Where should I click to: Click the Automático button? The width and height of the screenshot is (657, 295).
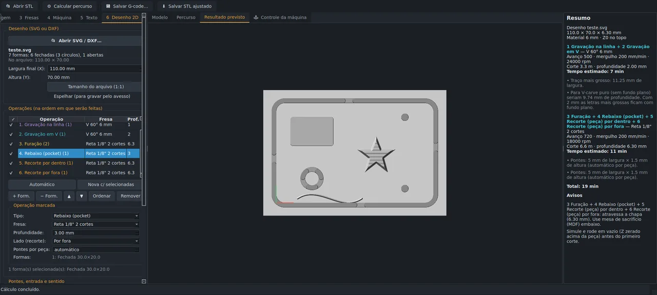pos(42,184)
